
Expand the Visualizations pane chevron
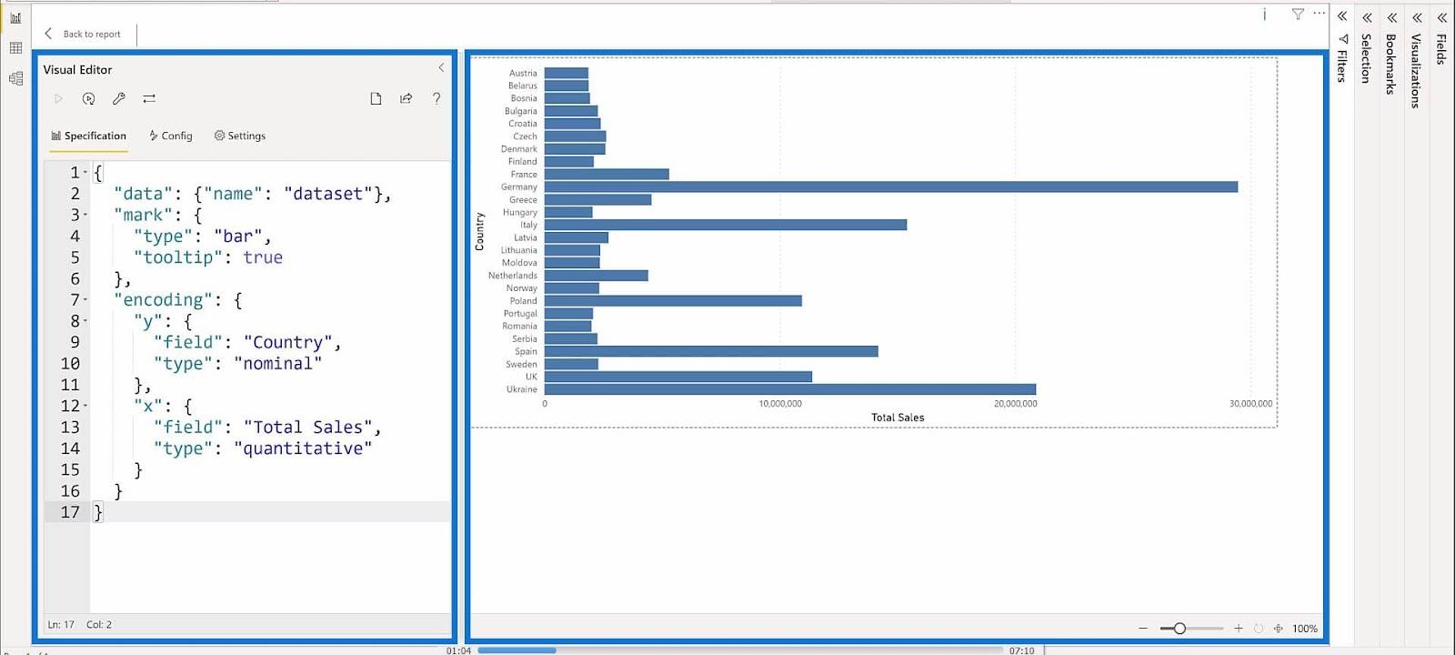pyautogui.click(x=1417, y=17)
